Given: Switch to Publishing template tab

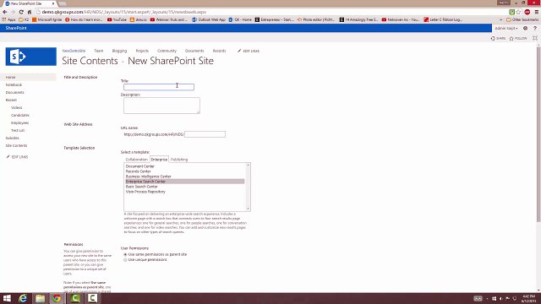Looking at the screenshot, I should click(x=179, y=160).
